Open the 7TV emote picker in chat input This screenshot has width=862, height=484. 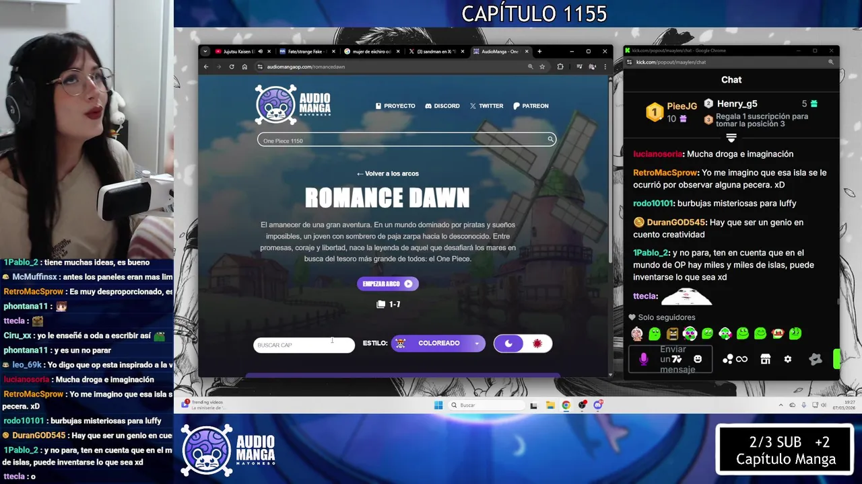[x=677, y=360]
